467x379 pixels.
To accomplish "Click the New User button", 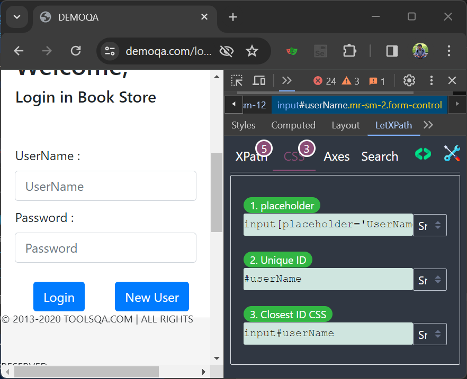I will pyautogui.click(x=152, y=297).
